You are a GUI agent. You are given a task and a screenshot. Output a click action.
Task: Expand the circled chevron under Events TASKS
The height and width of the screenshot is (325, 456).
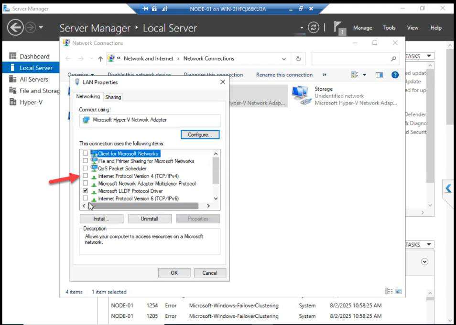tap(424, 262)
